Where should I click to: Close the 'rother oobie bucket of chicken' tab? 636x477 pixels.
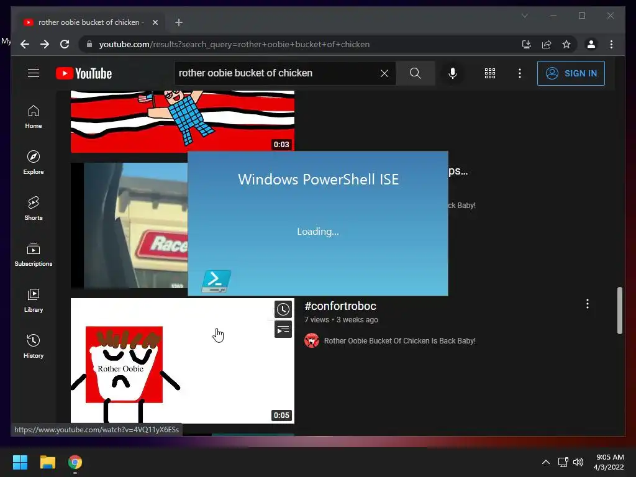pyautogui.click(x=155, y=22)
